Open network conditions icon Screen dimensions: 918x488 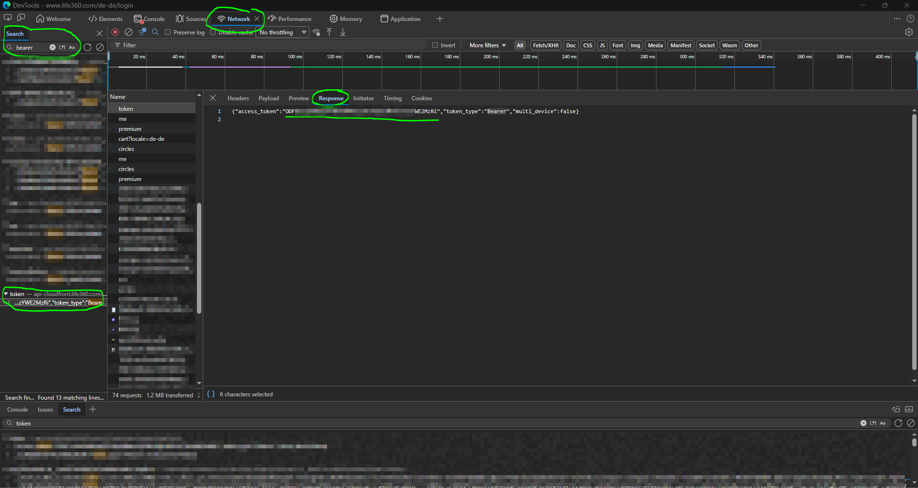(x=317, y=32)
